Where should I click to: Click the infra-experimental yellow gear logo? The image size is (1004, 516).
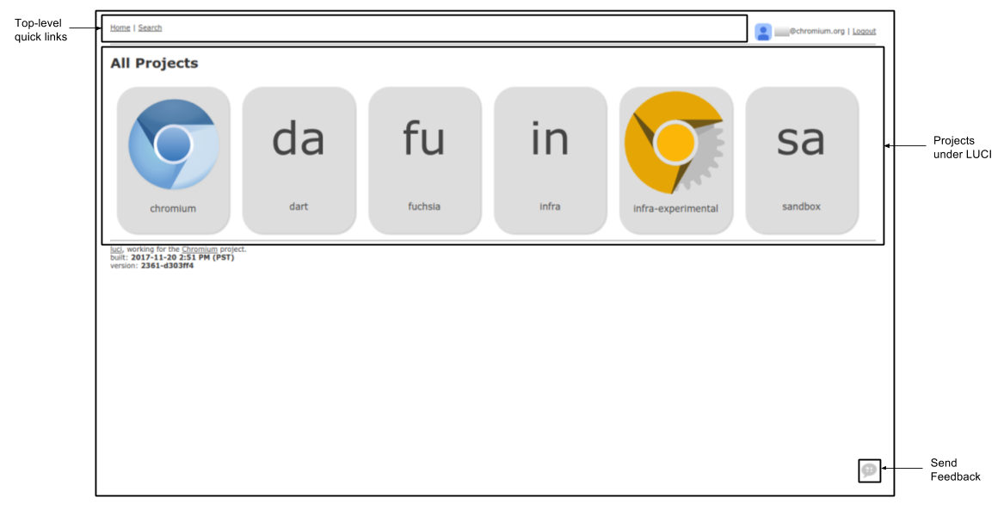pyautogui.click(x=674, y=143)
